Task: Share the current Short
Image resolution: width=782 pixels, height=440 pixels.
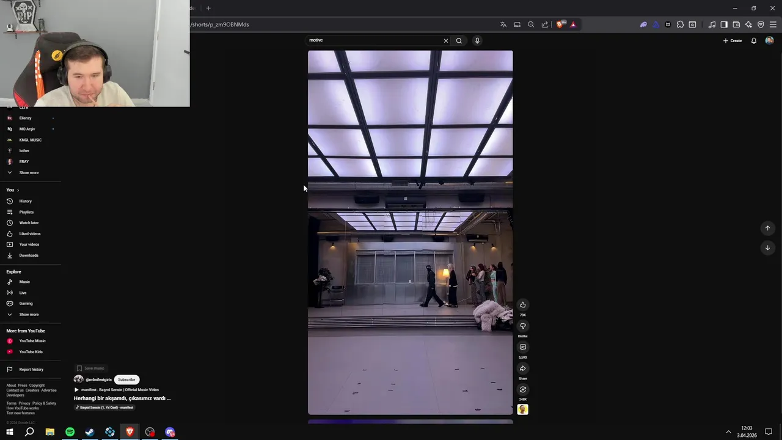Action: [x=522, y=369]
